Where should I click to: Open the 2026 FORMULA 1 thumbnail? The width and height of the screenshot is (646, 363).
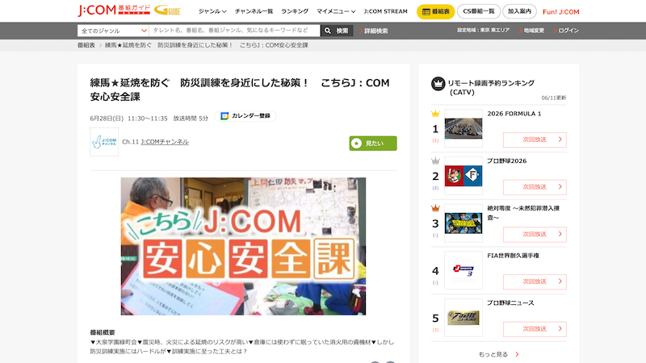click(463, 128)
